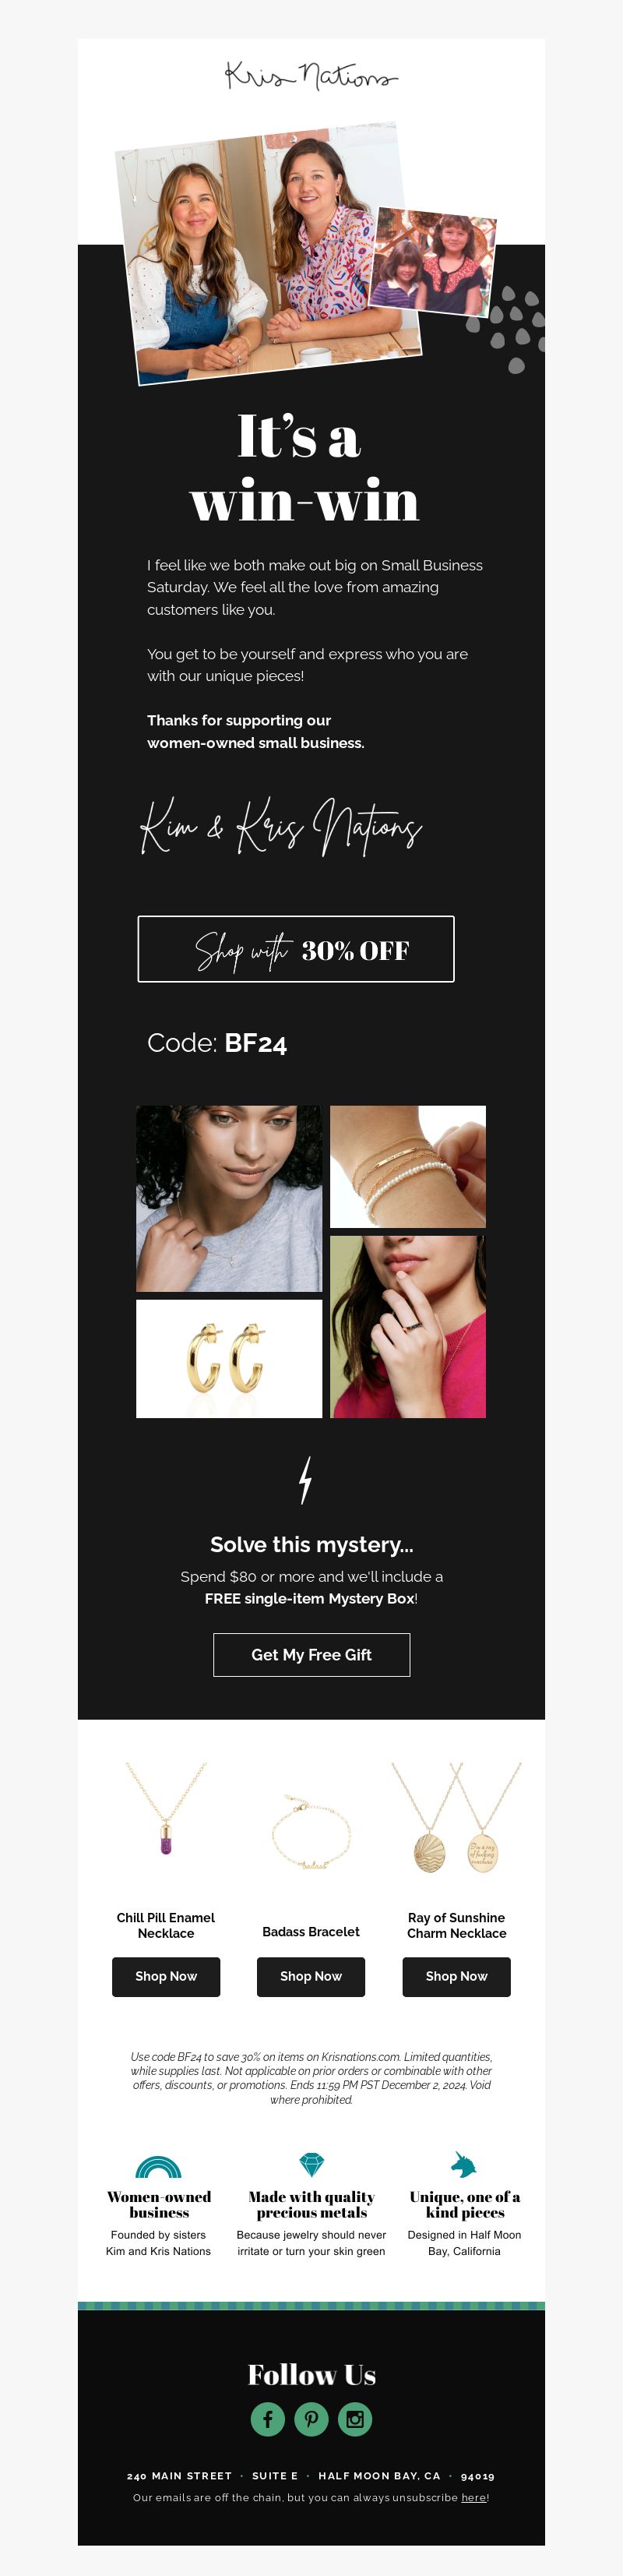This screenshot has width=623, height=2576.
Task: Click the photo of the two sisters
Action: point(268,254)
